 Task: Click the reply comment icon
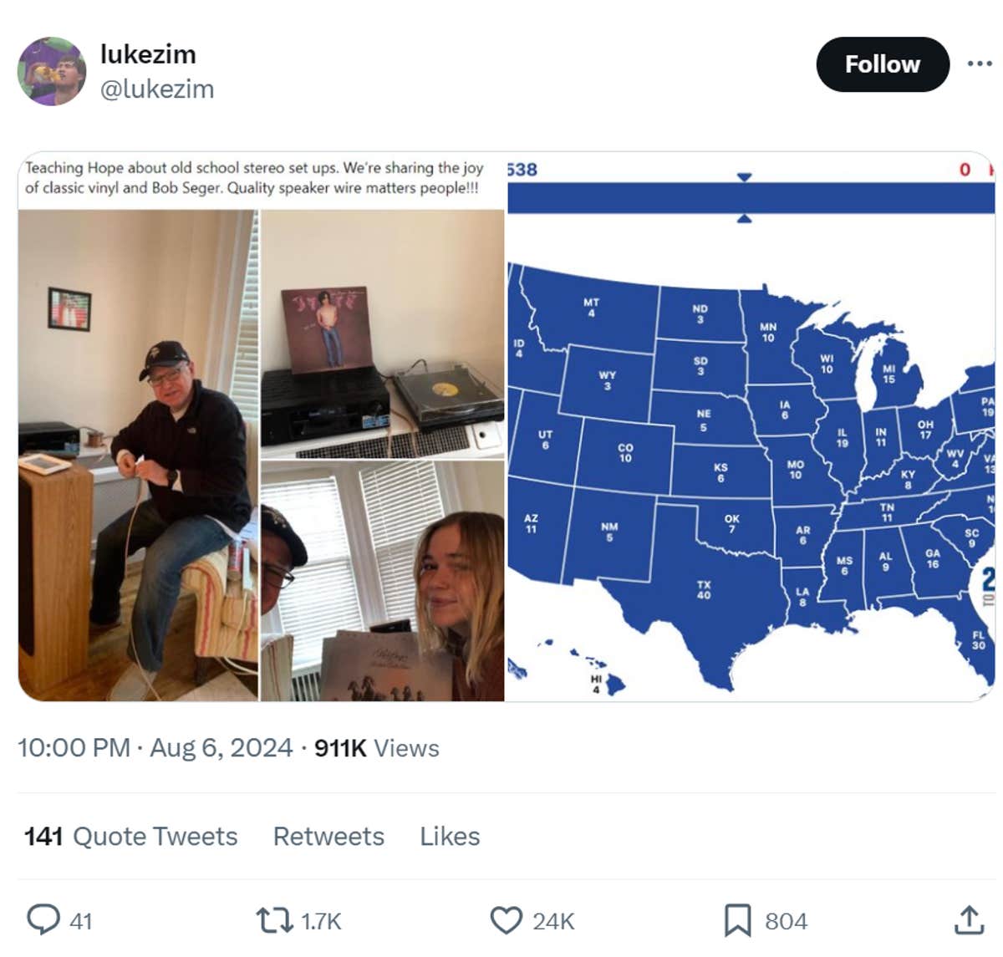(x=43, y=919)
